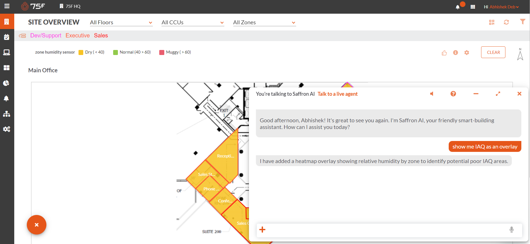Image resolution: width=530 pixels, height=244 pixels.
Task: Open Site Overview building sidebar icon
Action: tap(7, 21)
